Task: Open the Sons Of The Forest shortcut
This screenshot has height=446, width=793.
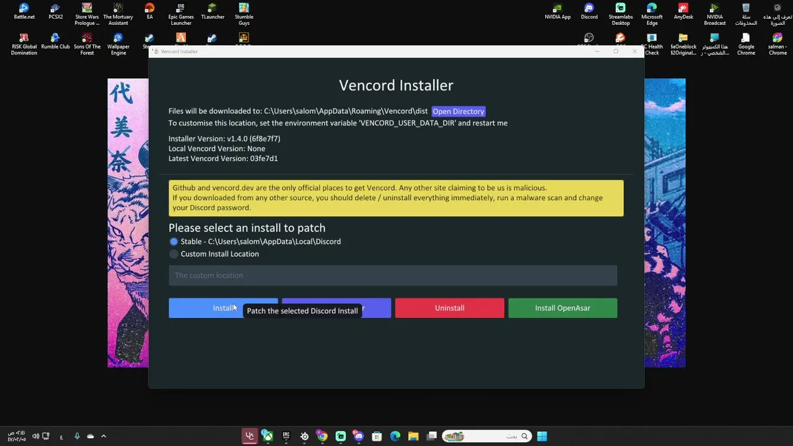Action: [x=87, y=45]
